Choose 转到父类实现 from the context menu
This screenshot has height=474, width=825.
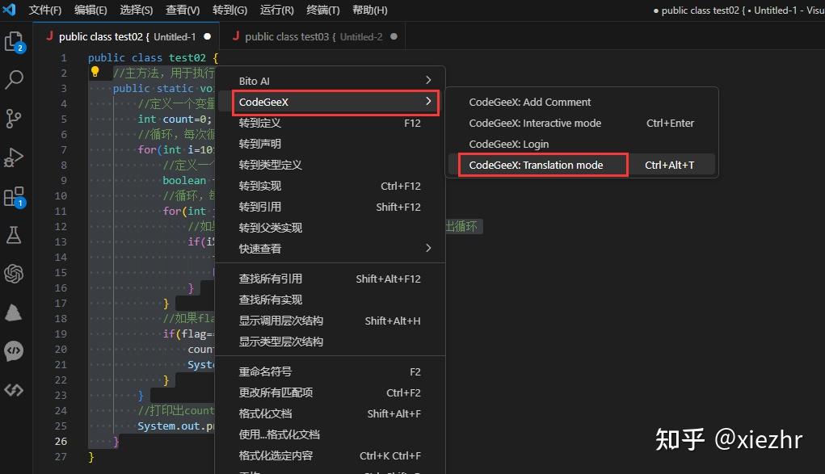click(330, 228)
